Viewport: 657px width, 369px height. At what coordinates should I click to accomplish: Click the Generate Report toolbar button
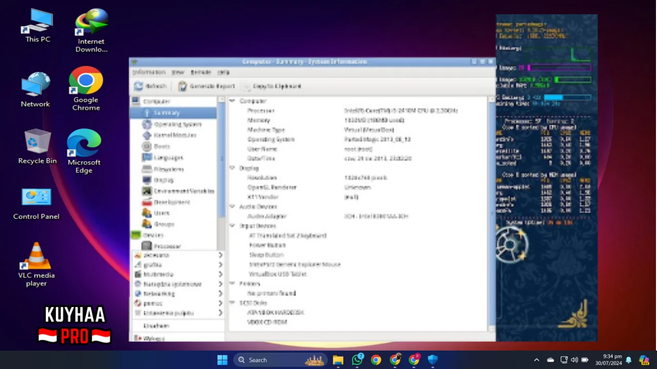click(206, 86)
